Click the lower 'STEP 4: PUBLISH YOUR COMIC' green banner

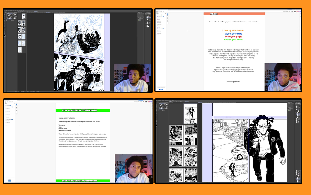click(83, 181)
